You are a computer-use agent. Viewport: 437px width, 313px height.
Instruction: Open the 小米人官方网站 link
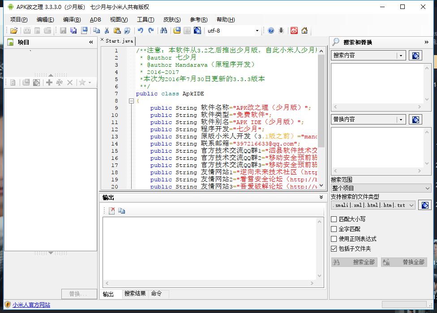[x=31, y=305]
